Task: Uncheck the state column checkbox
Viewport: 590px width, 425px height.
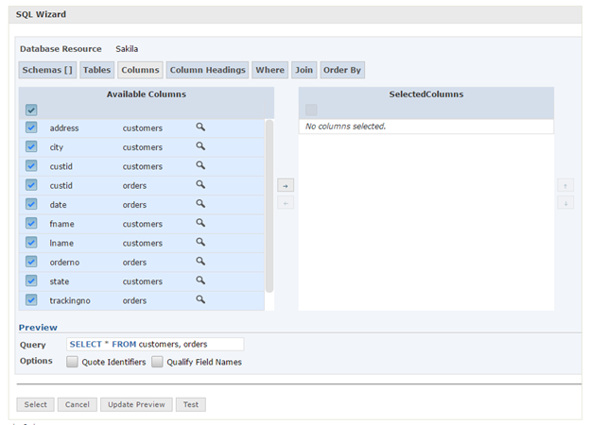Action: click(x=31, y=280)
